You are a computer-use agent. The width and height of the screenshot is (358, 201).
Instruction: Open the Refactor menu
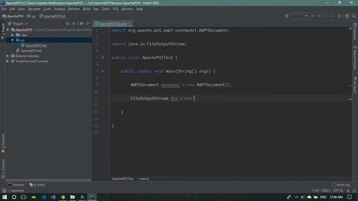coord(74,9)
